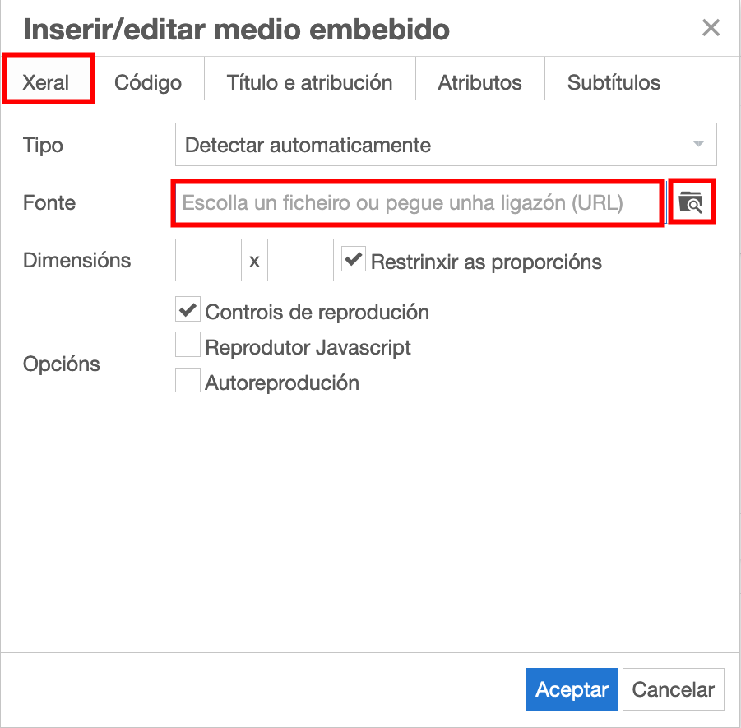Viewport: 741px width, 728px height.
Task: Switch to the Xeral tab
Action: [47, 82]
